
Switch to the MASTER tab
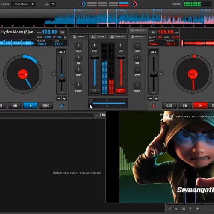click(137, 37)
